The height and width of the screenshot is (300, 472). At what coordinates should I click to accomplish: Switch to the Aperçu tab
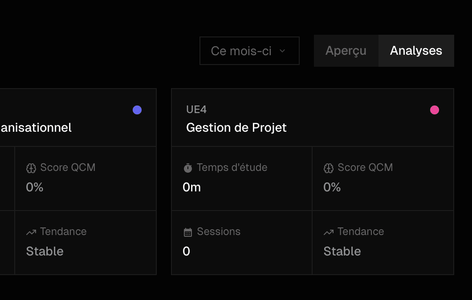[x=346, y=51]
